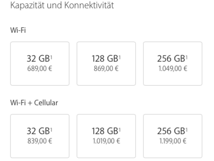Select 32 GB Wi-Fi + Cellular option

(39, 136)
